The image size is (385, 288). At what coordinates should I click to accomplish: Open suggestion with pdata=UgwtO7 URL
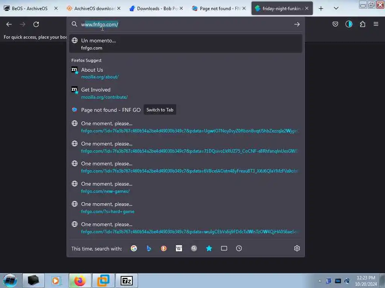(x=186, y=127)
